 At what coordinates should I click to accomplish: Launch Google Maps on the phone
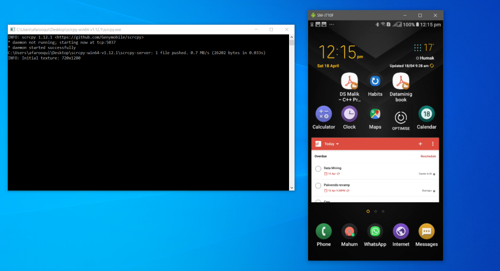375,114
